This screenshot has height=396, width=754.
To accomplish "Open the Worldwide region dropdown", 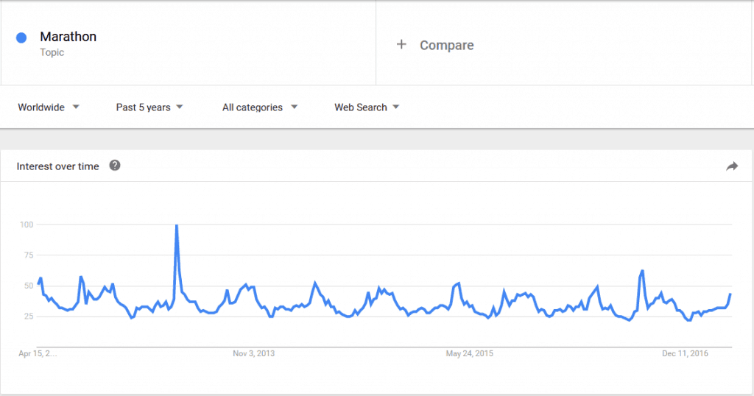I will pyautogui.click(x=48, y=107).
